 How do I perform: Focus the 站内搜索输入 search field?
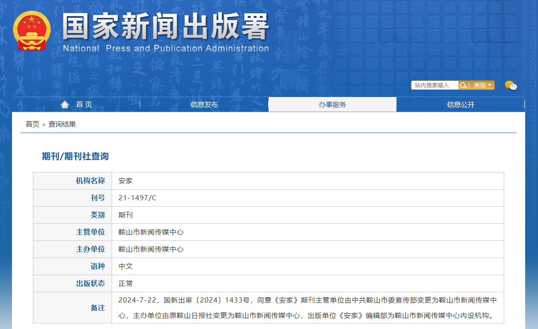(435, 85)
